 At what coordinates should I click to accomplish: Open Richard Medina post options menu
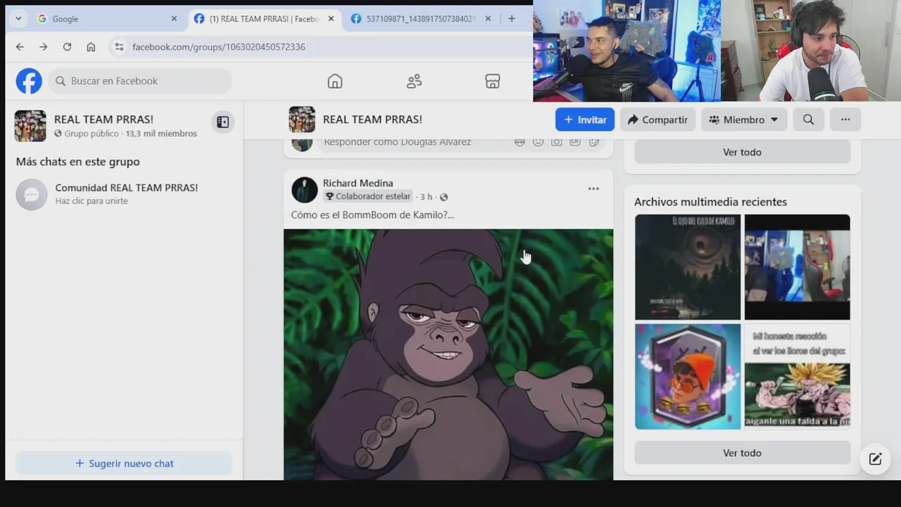[593, 189]
